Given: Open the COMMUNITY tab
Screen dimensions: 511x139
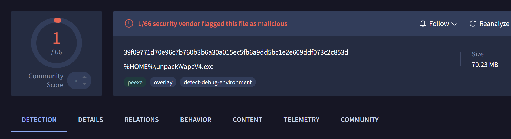Looking at the screenshot, I should coord(360,120).
